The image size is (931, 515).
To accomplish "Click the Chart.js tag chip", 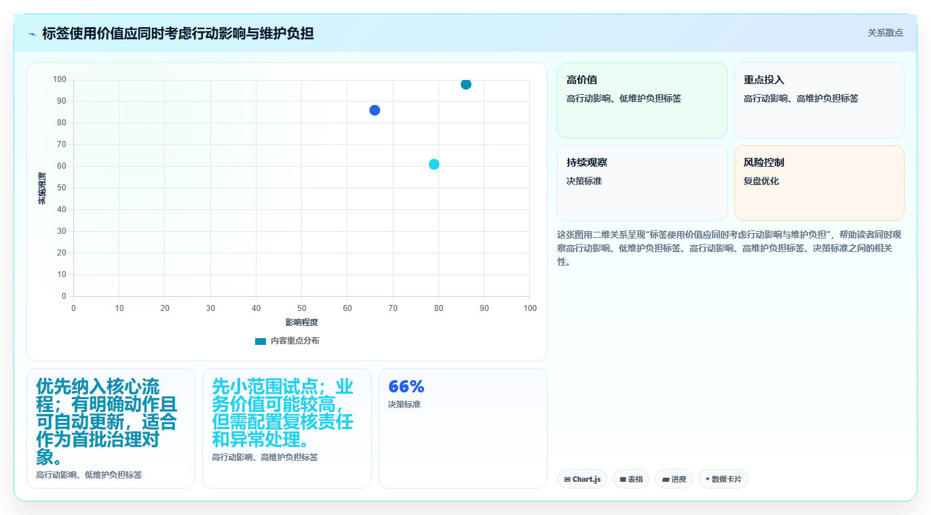I will (582, 479).
